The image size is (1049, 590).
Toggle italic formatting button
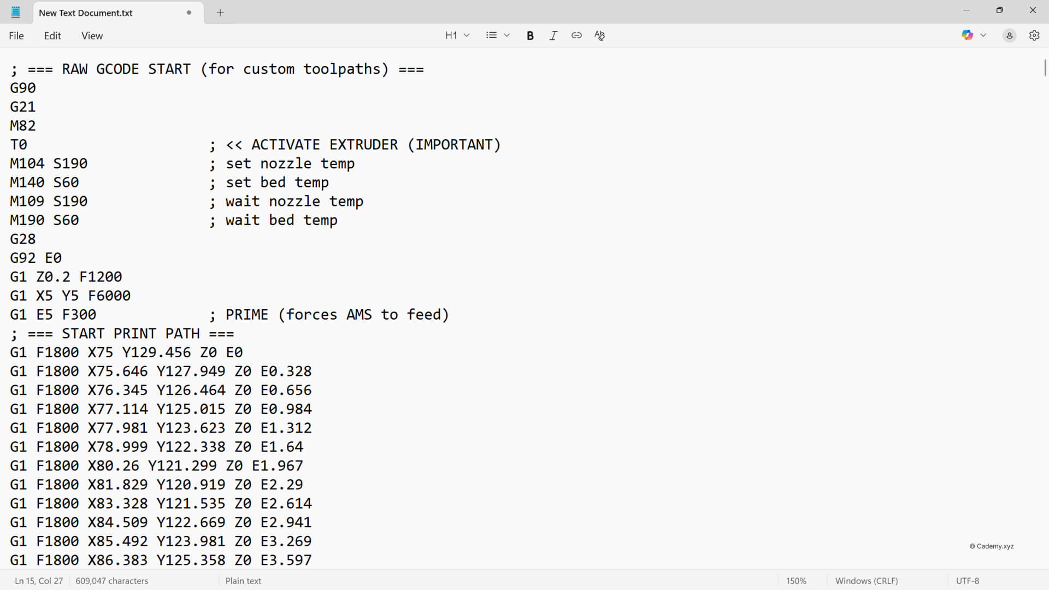coord(553,36)
